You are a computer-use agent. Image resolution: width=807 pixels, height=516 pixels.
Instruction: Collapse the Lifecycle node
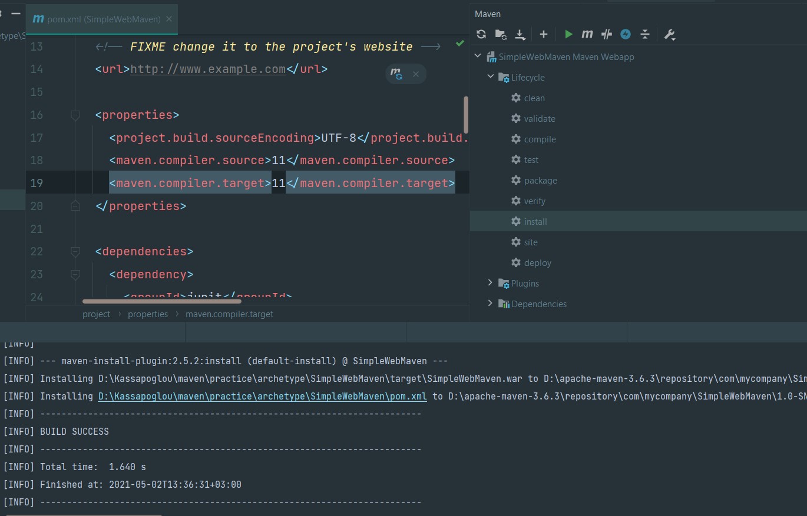pyautogui.click(x=490, y=76)
